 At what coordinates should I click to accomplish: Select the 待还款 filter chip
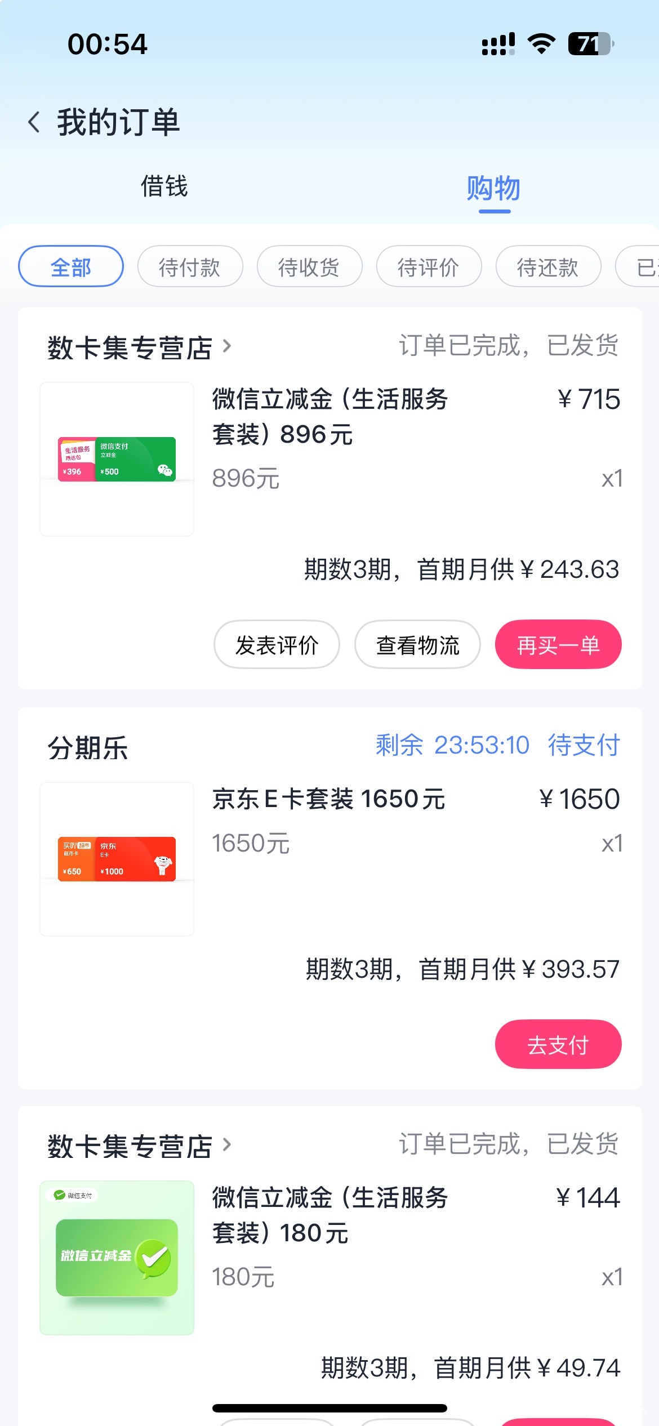(x=548, y=266)
